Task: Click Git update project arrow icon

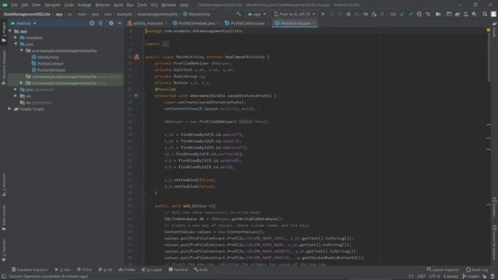Action: pos(402,14)
